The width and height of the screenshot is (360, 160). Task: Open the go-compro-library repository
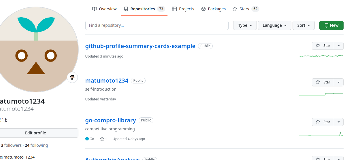(x=111, y=120)
